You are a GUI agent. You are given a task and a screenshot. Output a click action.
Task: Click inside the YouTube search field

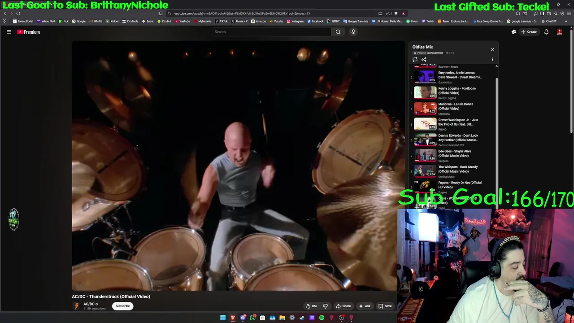(271, 32)
